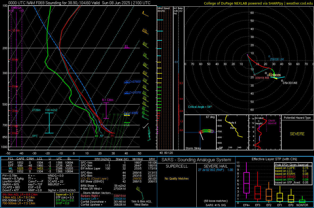
Task: Click the cyan effective inflow layer bracket
Action: pyautogui.click(x=49, y=123)
